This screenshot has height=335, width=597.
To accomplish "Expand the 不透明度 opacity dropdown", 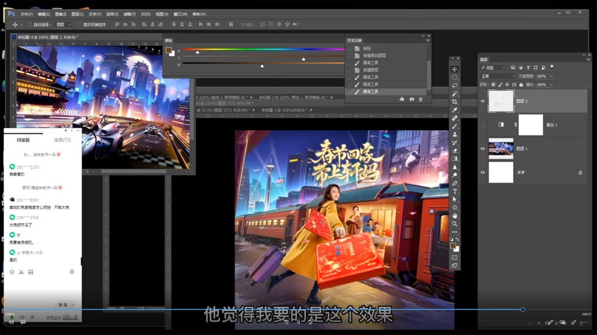I will point(551,76).
